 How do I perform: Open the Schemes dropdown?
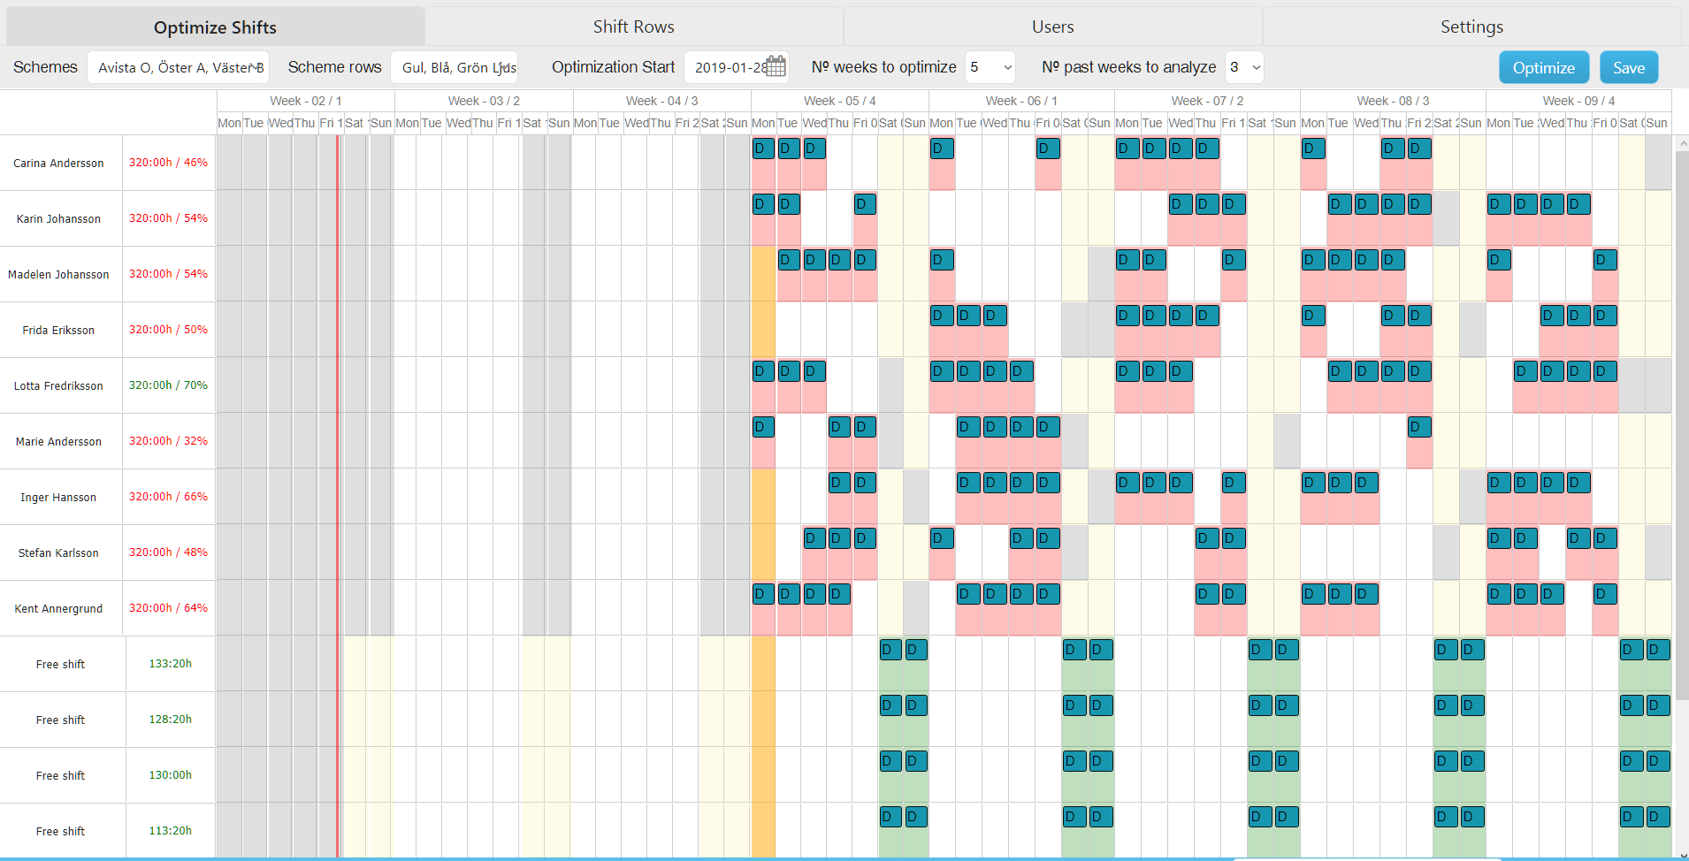[178, 67]
